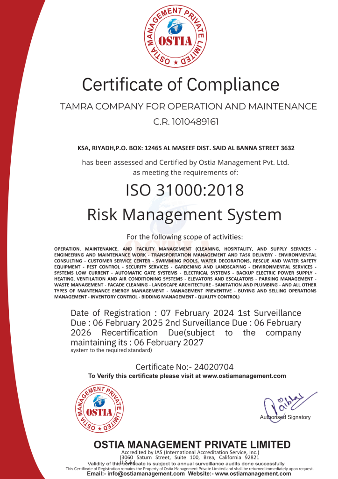The height and width of the screenshot is (479, 338).
Task: Click the Ostia Management Private Limited heading
Action: click(192, 444)
